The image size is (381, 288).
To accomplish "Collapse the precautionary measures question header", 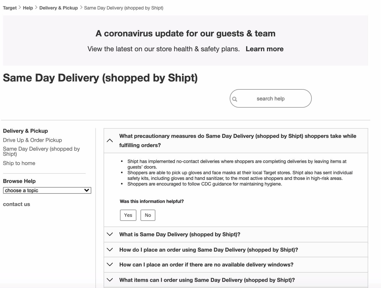I will [x=237, y=140].
